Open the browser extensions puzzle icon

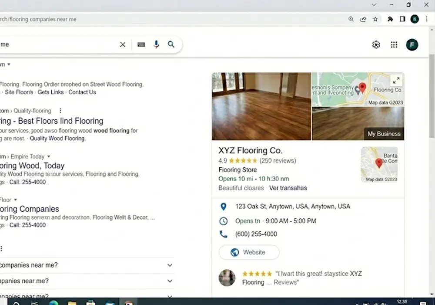click(390, 19)
